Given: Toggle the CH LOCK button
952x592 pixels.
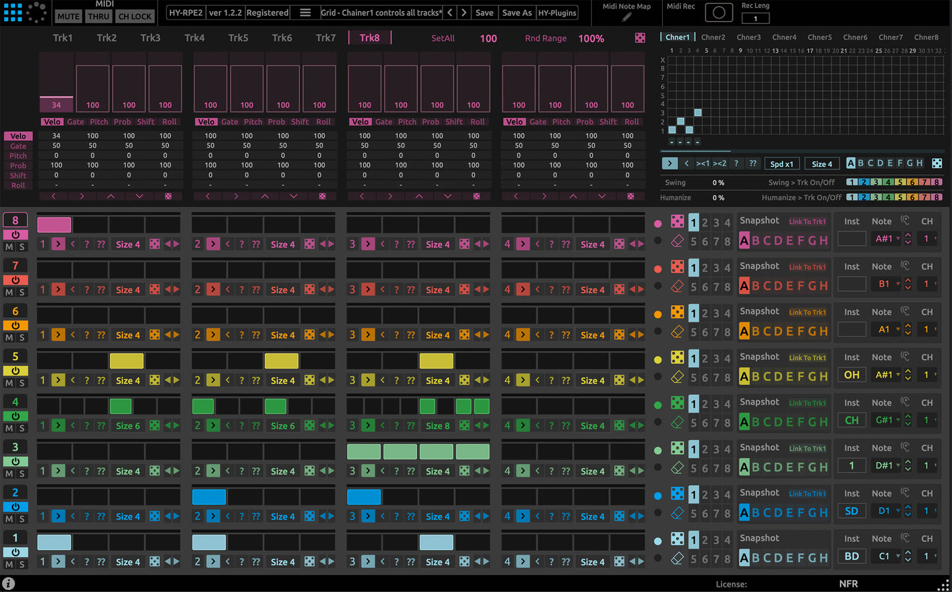Looking at the screenshot, I should [135, 16].
